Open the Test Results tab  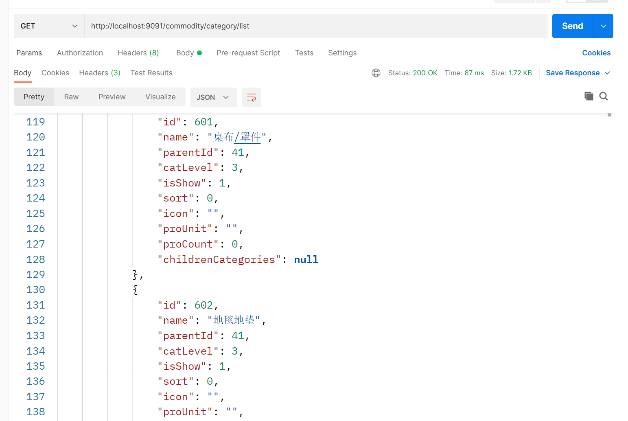[151, 73]
